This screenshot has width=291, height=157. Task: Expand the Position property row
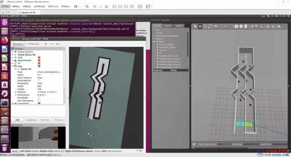(x=16, y=92)
